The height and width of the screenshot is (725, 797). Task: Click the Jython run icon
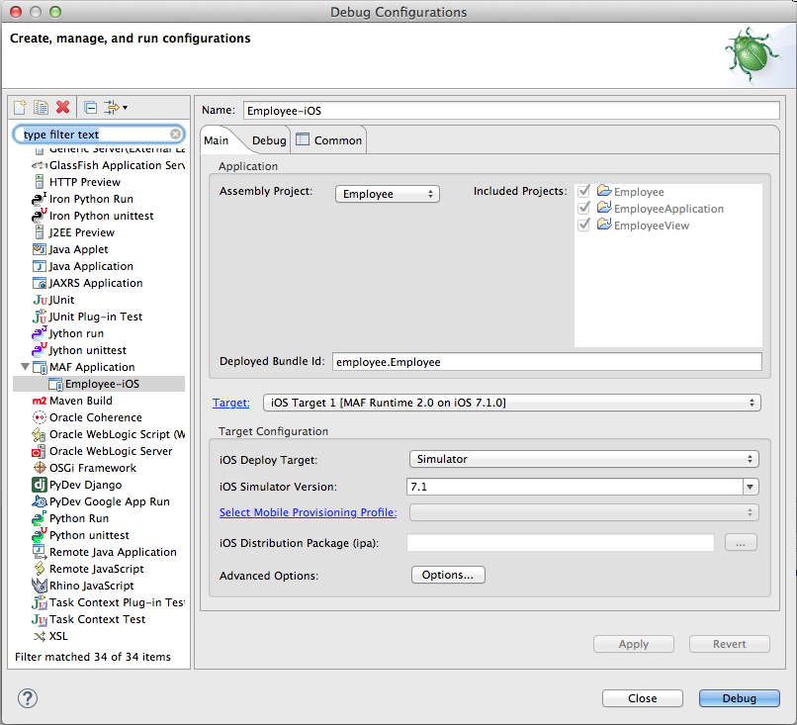[40, 333]
